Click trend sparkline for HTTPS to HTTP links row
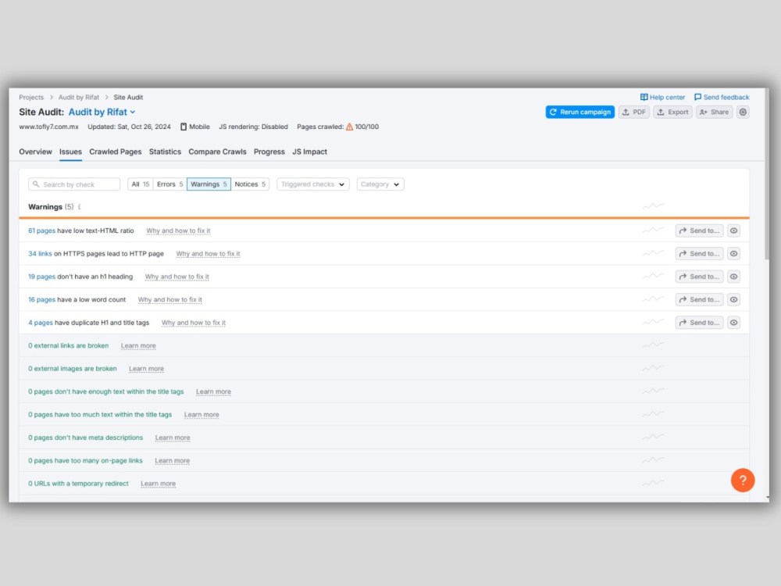This screenshot has height=586, width=781. click(652, 253)
